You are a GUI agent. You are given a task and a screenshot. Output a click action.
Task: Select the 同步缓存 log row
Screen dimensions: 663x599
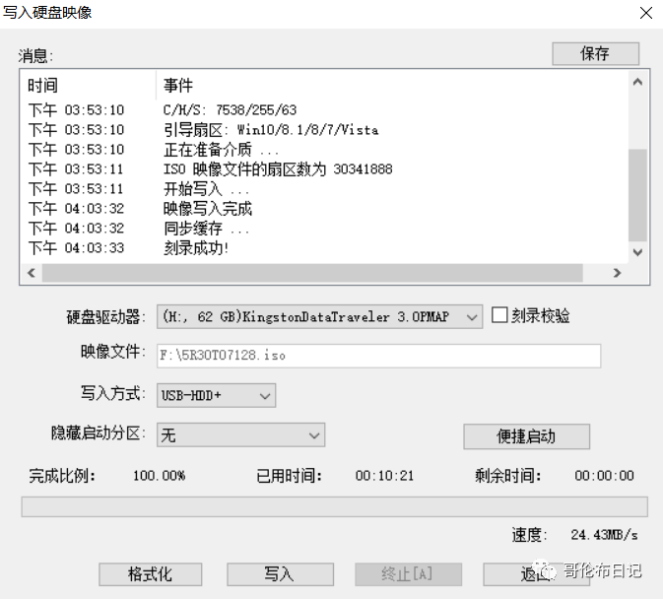click(324, 229)
